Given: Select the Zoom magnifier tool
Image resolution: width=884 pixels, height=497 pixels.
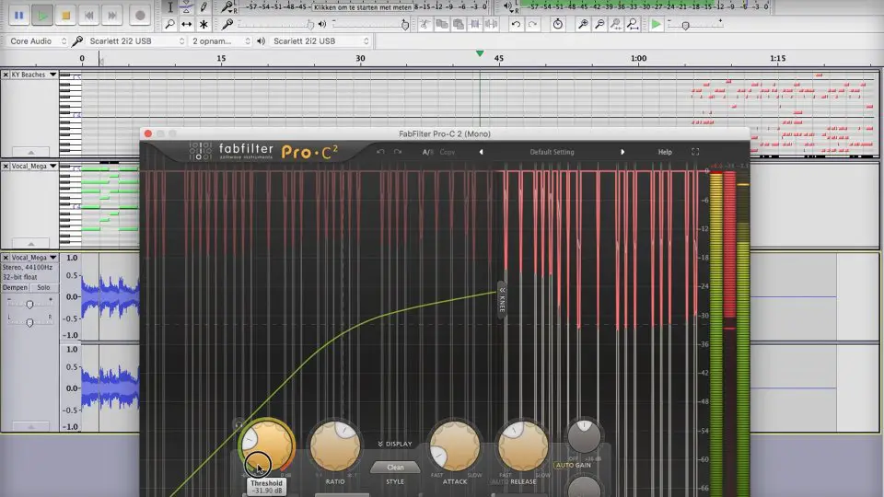Looking at the screenshot, I should click(169, 24).
